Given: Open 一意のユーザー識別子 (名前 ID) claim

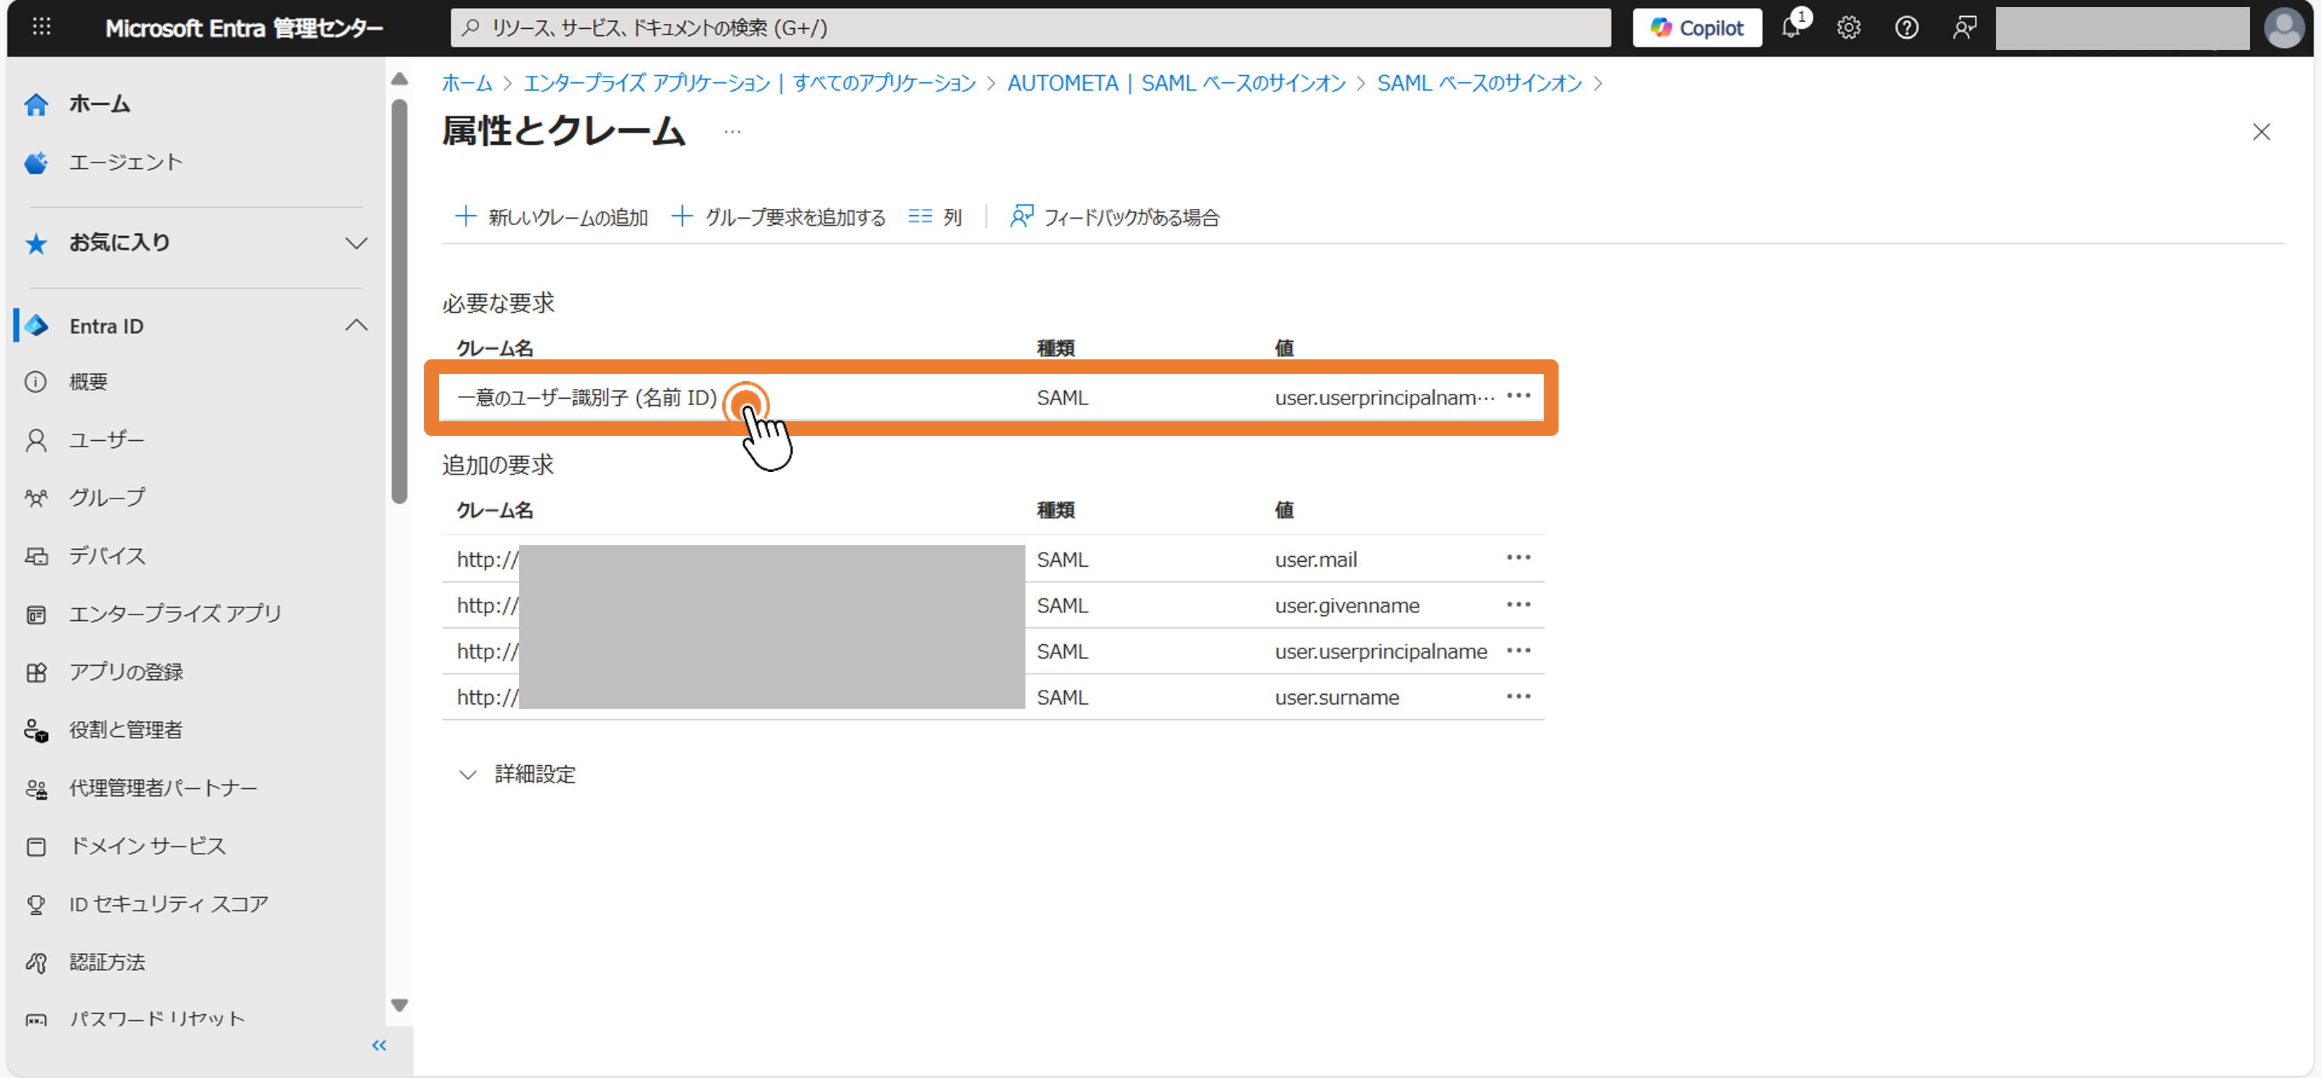Looking at the screenshot, I should pyautogui.click(x=587, y=397).
